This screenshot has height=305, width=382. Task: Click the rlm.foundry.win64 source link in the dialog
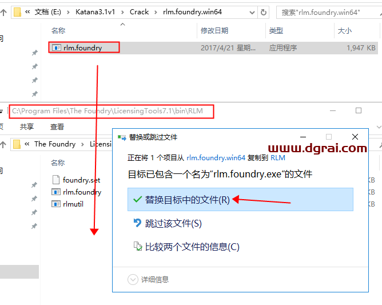coord(216,157)
